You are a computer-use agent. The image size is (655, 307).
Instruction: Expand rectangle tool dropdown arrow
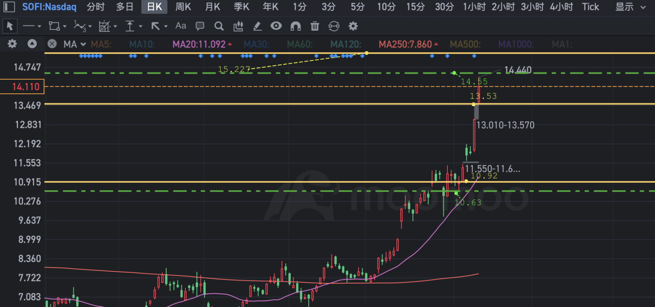[x=65, y=27]
